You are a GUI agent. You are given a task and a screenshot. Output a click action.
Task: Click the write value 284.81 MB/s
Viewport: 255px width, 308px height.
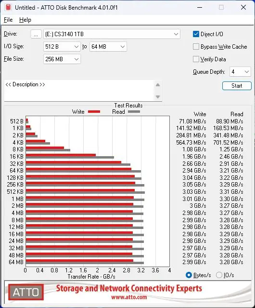(191, 135)
